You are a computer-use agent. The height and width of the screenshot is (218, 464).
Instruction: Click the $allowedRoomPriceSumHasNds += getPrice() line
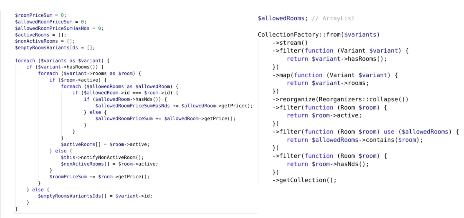coord(174,106)
